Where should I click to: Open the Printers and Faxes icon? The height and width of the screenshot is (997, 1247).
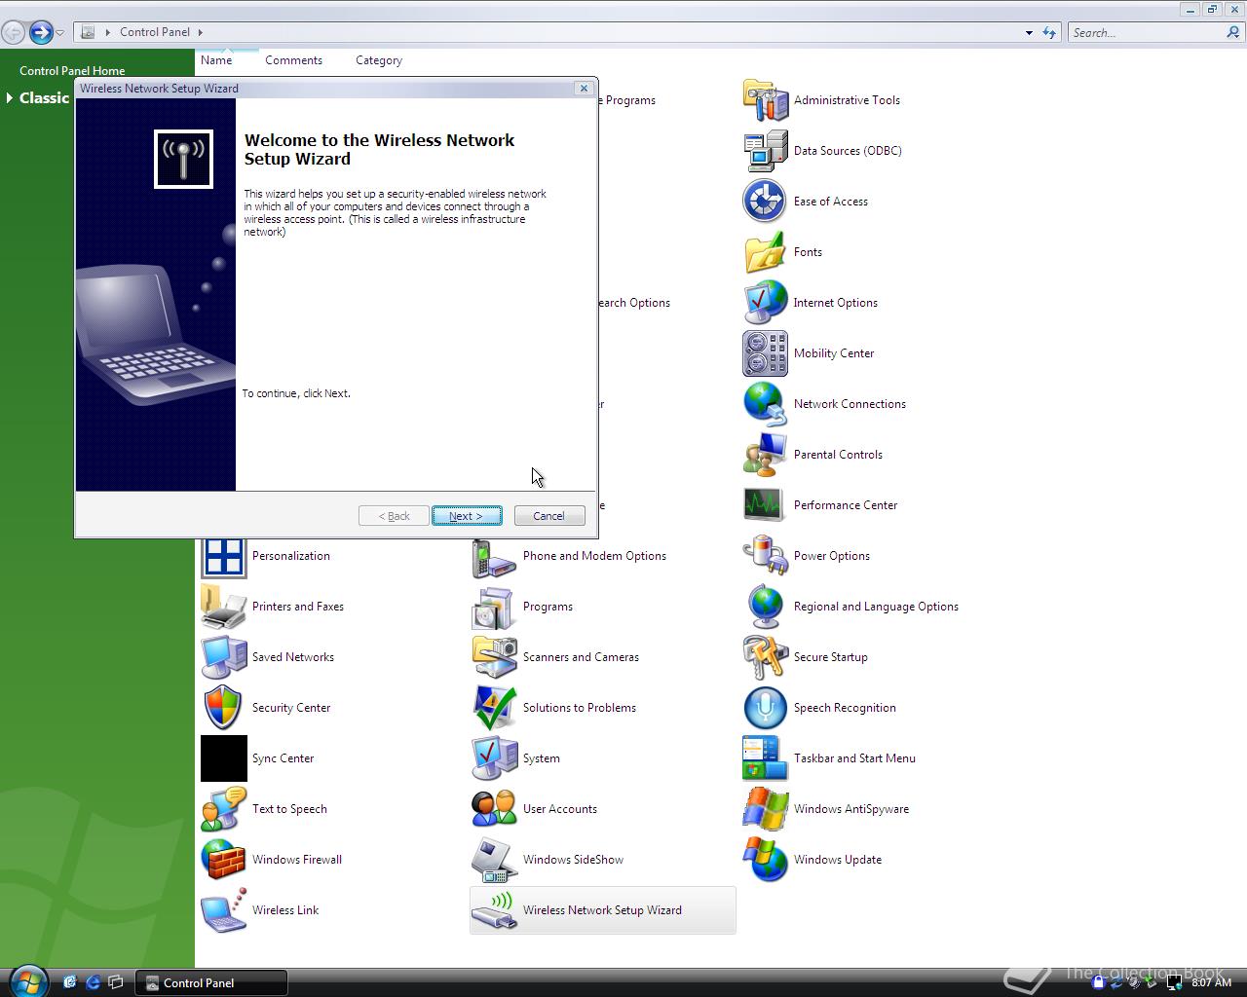(x=223, y=607)
